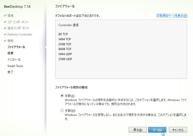Viewport: 193px width, 136px height.
Task: Click the ファイアウォール page heading
Action: point(65,6)
